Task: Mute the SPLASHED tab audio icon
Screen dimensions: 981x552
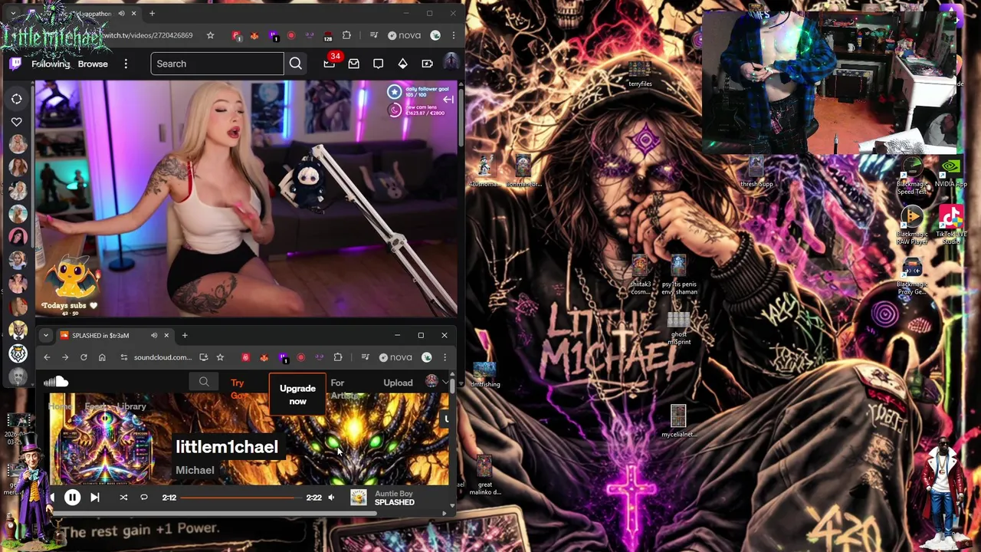Action: (154, 335)
